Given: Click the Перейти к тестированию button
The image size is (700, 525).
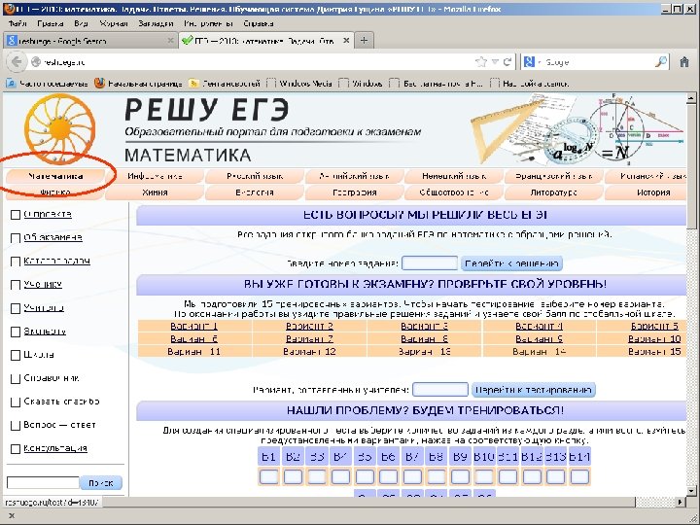Looking at the screenshot, I should point(534,390).
